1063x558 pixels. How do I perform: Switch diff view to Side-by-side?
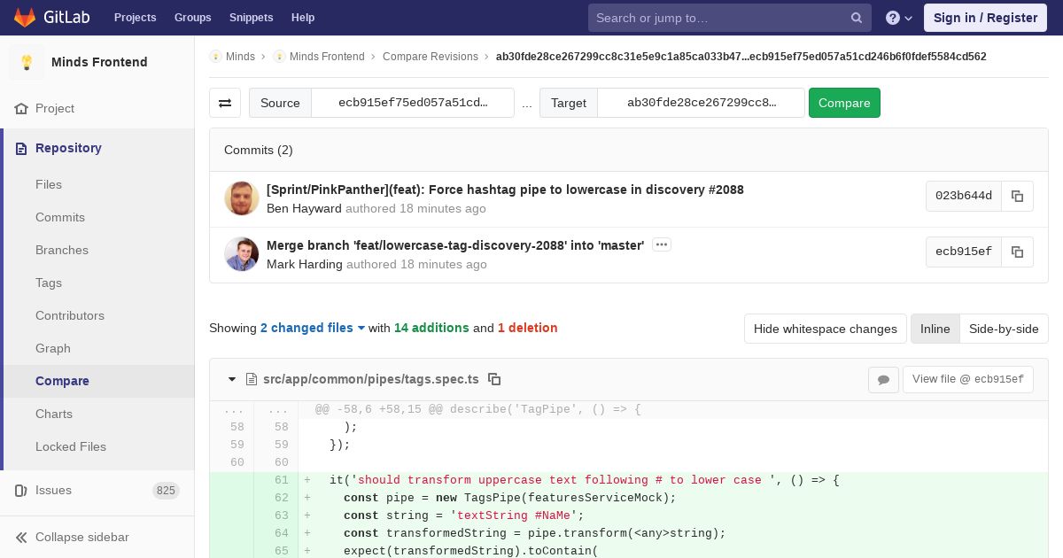[1003, 329]
